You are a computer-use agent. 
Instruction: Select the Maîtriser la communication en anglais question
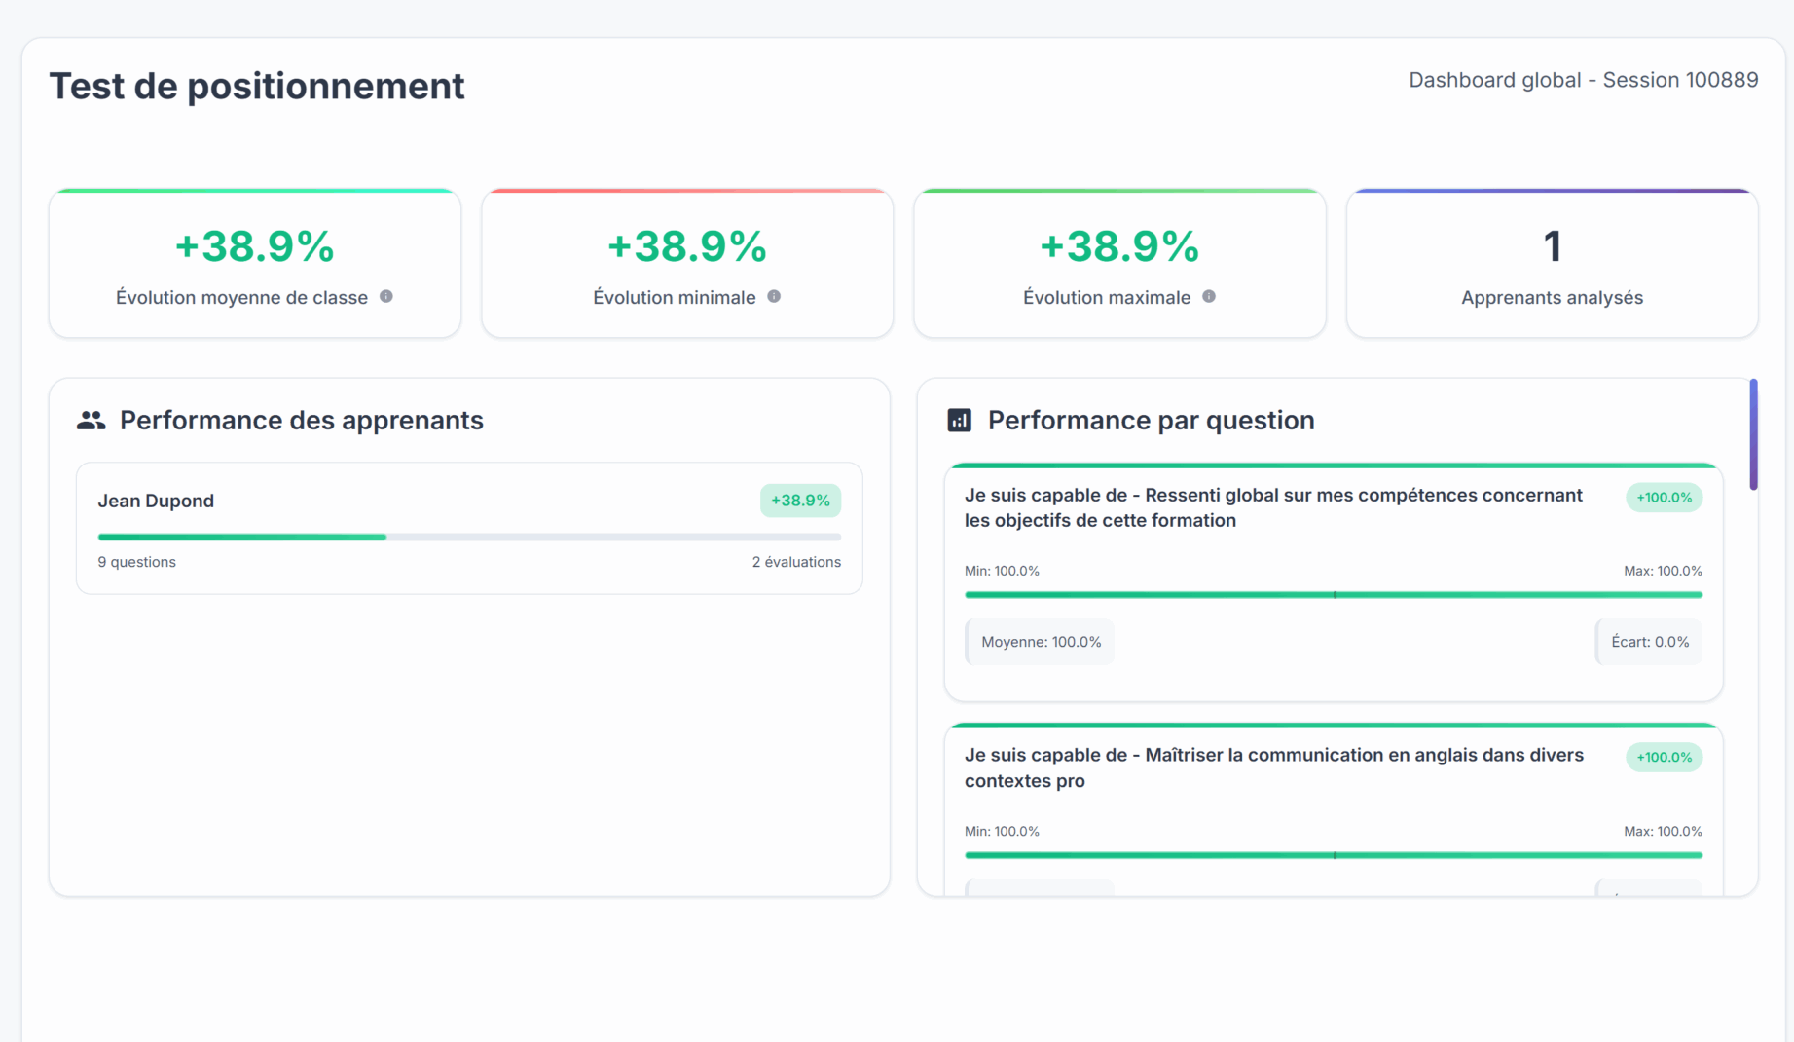point(1273,767)
